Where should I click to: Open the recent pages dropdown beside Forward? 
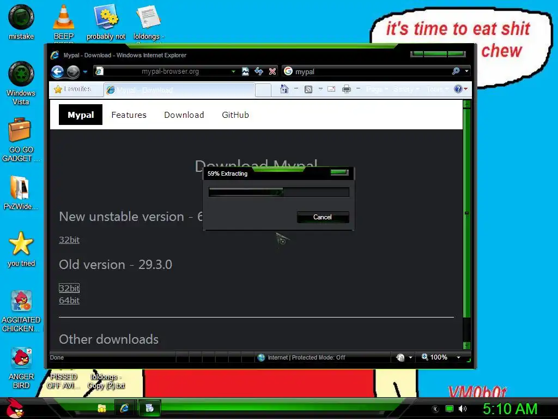(85, 71)
